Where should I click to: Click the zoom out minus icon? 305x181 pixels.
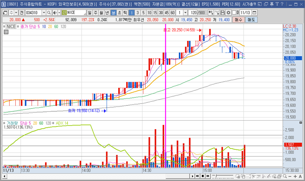click(x=289, y=176)
